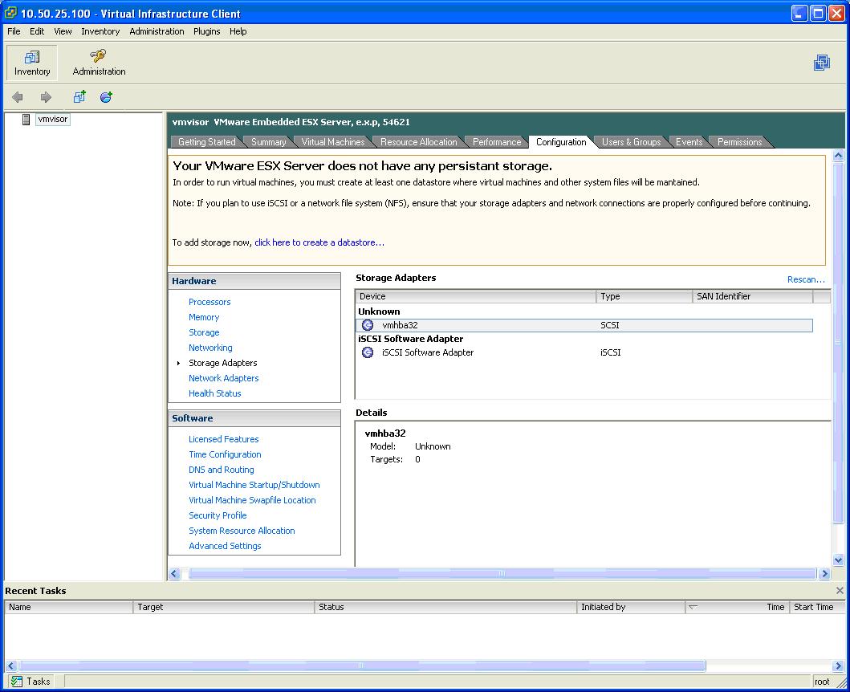
Task: Sort adapters by Type column header
Action: (644, 296)
